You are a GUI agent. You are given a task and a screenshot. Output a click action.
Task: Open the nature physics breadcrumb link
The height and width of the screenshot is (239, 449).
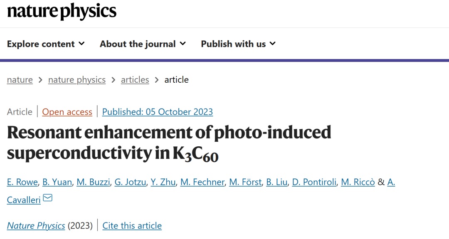[77, 80]
